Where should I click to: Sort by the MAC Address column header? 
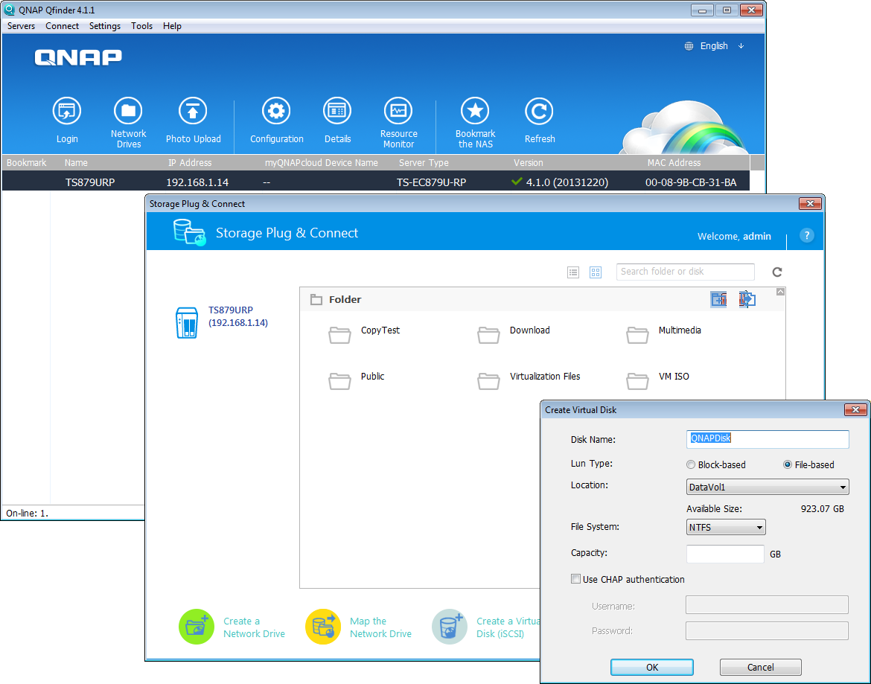674,163
